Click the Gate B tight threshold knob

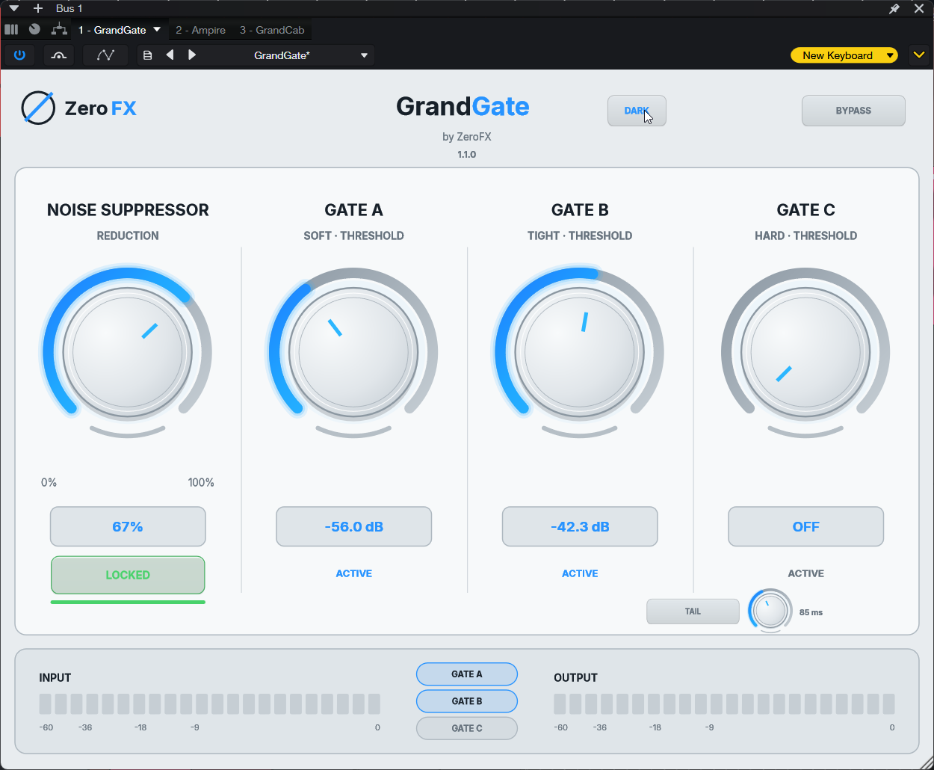[580, 352]
